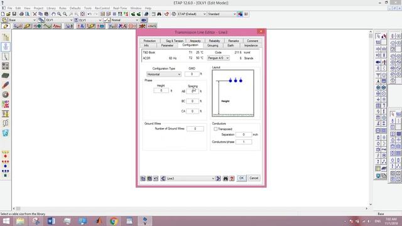The width and height of the screenshot is (402, 226).
Task: Open the RevControl menu
Action: pos(102,8)
